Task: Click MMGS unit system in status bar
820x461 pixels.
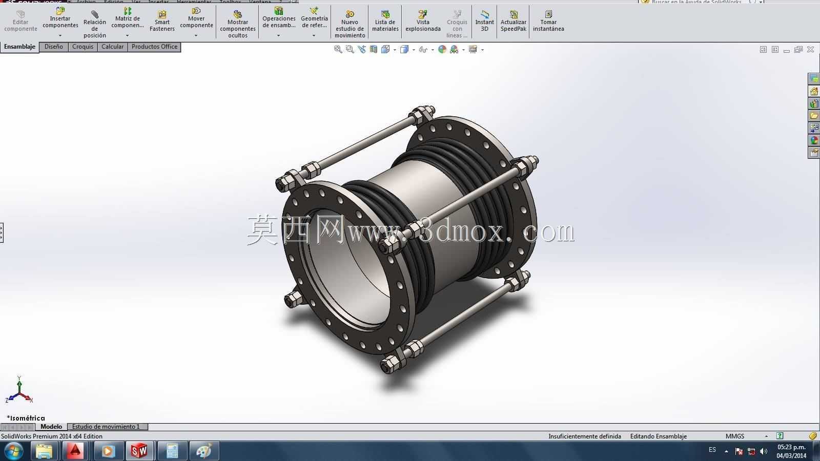Action: point(734,436)
